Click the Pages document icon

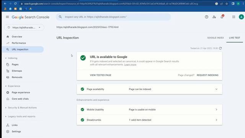click(8, 64)
